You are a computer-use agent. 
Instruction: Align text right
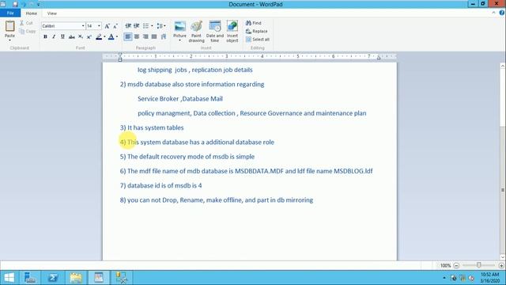[145, 36]
